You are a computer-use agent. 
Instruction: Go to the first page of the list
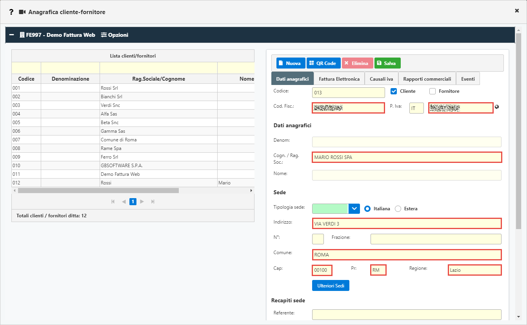click(113, 202)
